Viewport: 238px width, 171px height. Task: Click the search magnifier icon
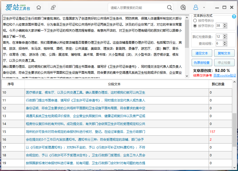point(169,7)
